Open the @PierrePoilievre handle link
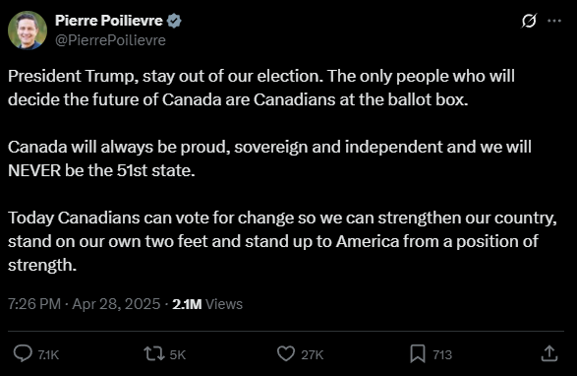The image size is (577, 376). tap(110, 40)
